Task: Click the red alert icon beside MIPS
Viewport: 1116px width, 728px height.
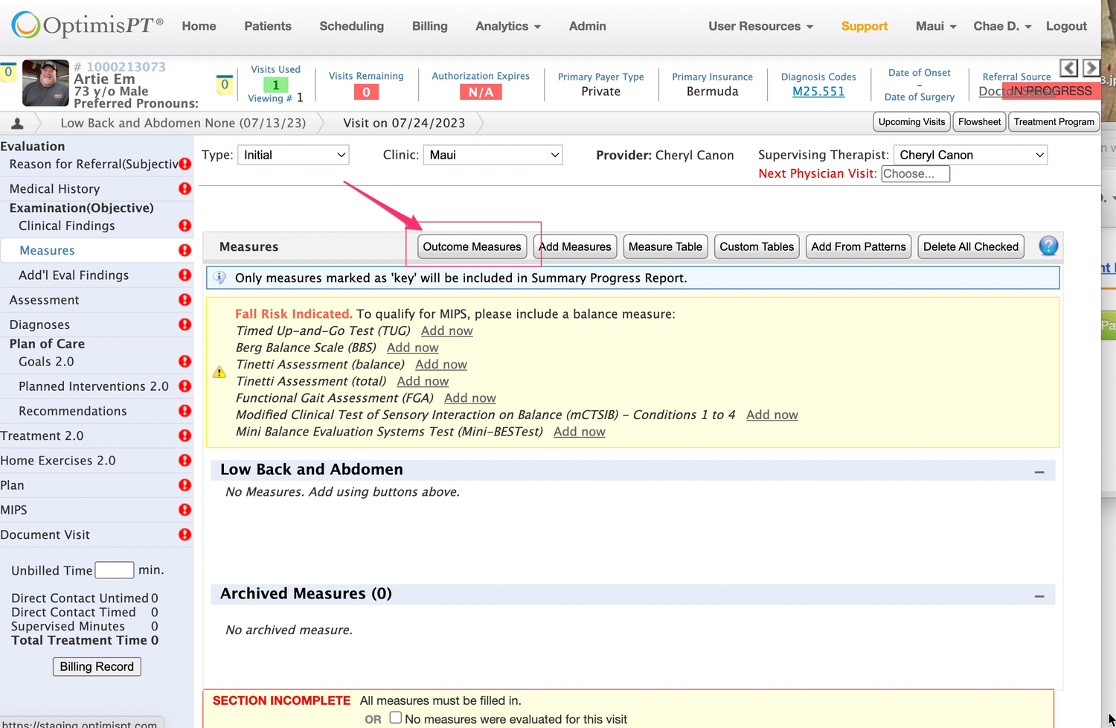Action: (x=185, y=510)
